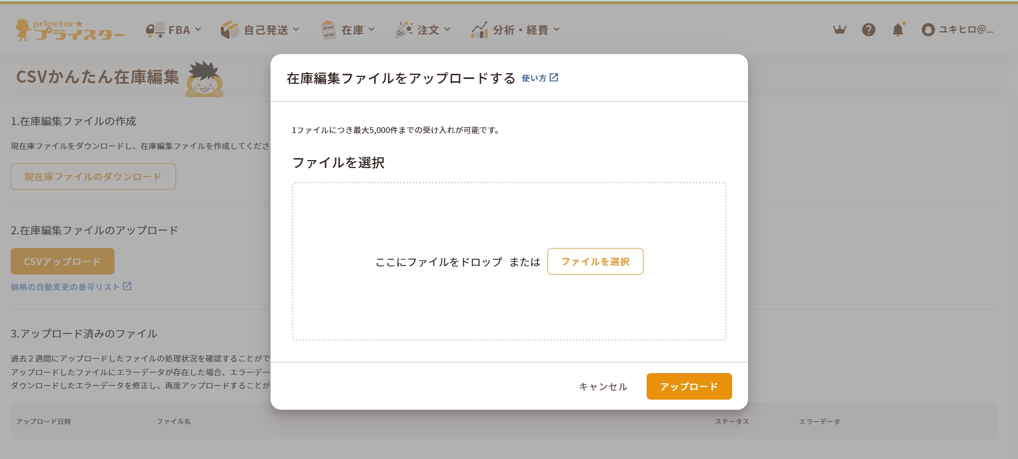Viewport: 1018px width, 459px height.
Task: Click the FBA forklift icon
Action: (155, 30)
